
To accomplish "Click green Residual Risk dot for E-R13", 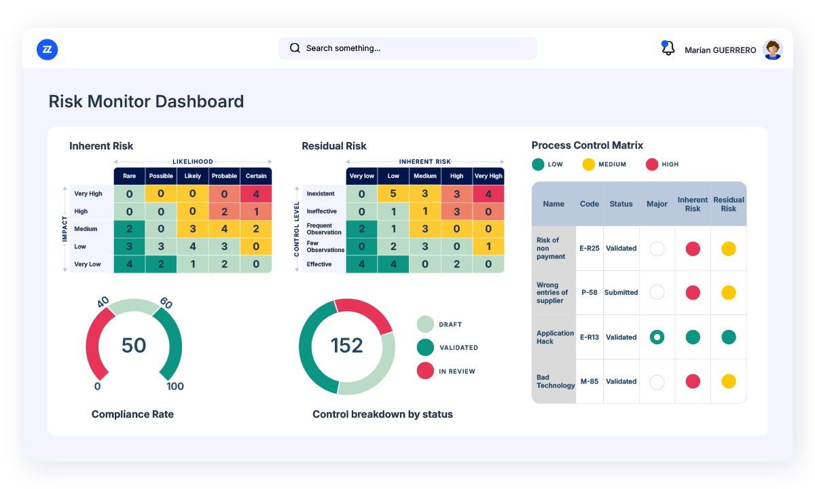I will coord(729,337).
